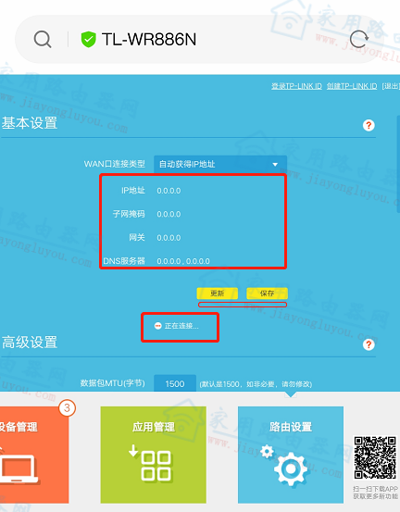Click device count badge showing 3
400x512 pixels.
67,407
